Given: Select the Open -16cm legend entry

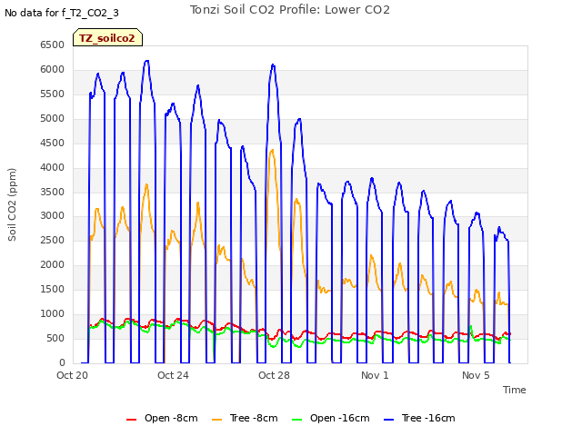Looking at the screenshot, I should click(x=331, y=418).
